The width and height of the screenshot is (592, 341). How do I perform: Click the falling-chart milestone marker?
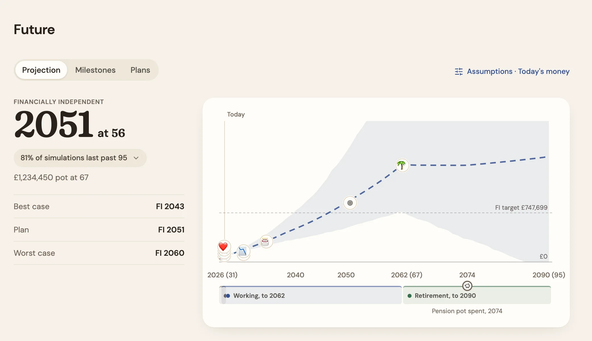[x=243, y=251]
